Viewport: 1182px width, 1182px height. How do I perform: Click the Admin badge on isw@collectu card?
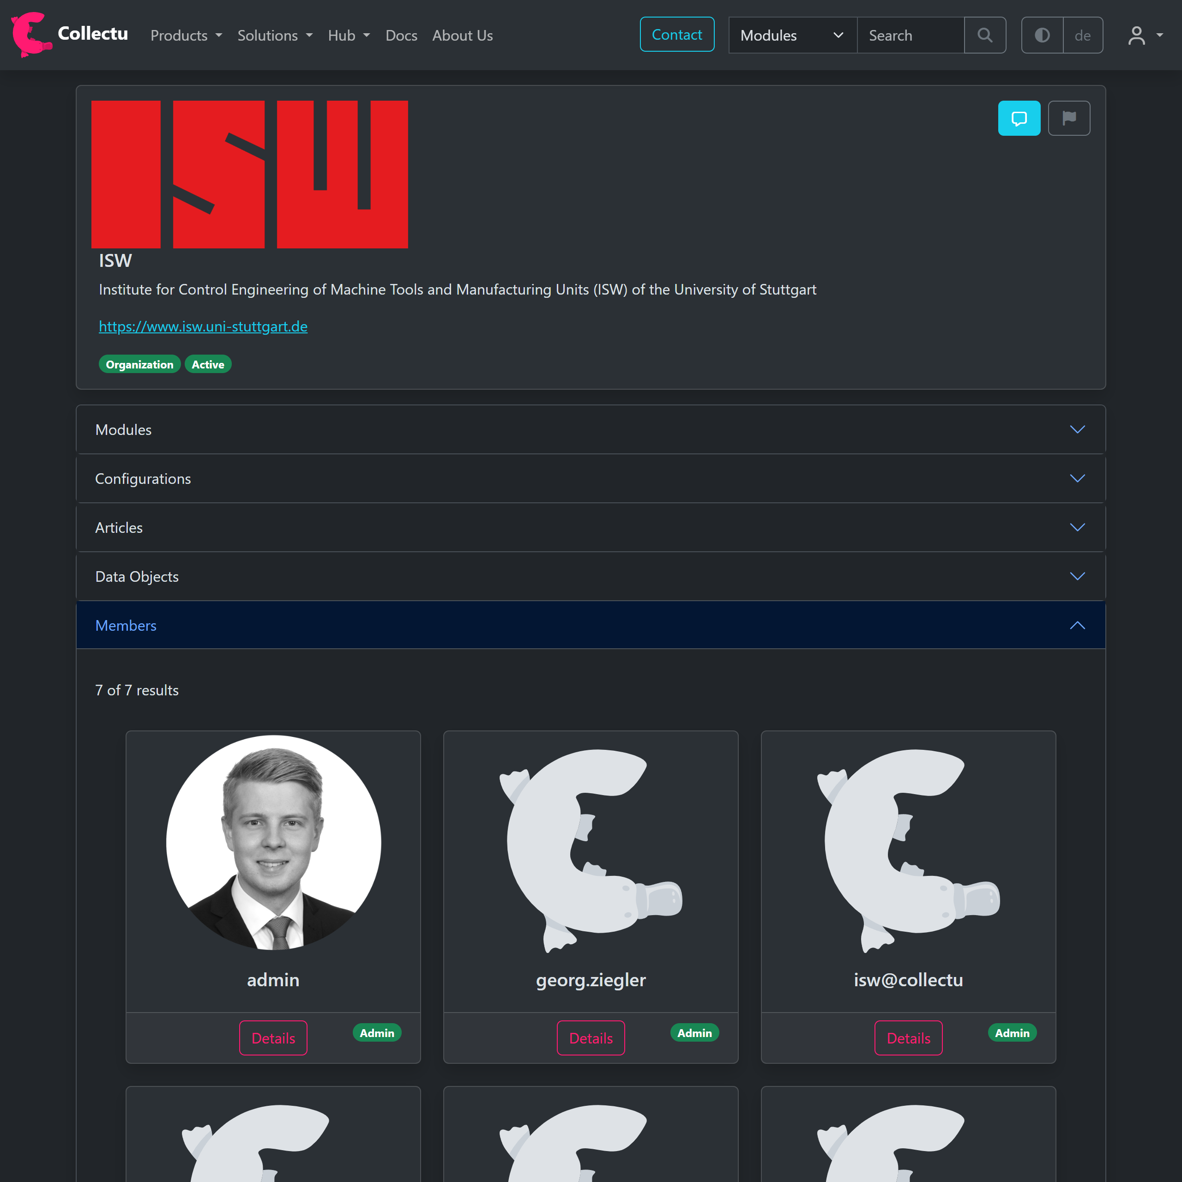coord(1012,1033)
